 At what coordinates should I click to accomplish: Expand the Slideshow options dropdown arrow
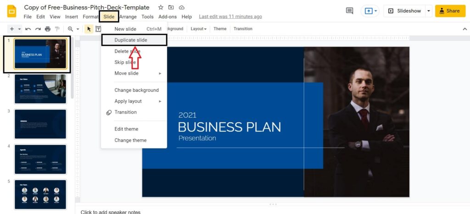429,11
